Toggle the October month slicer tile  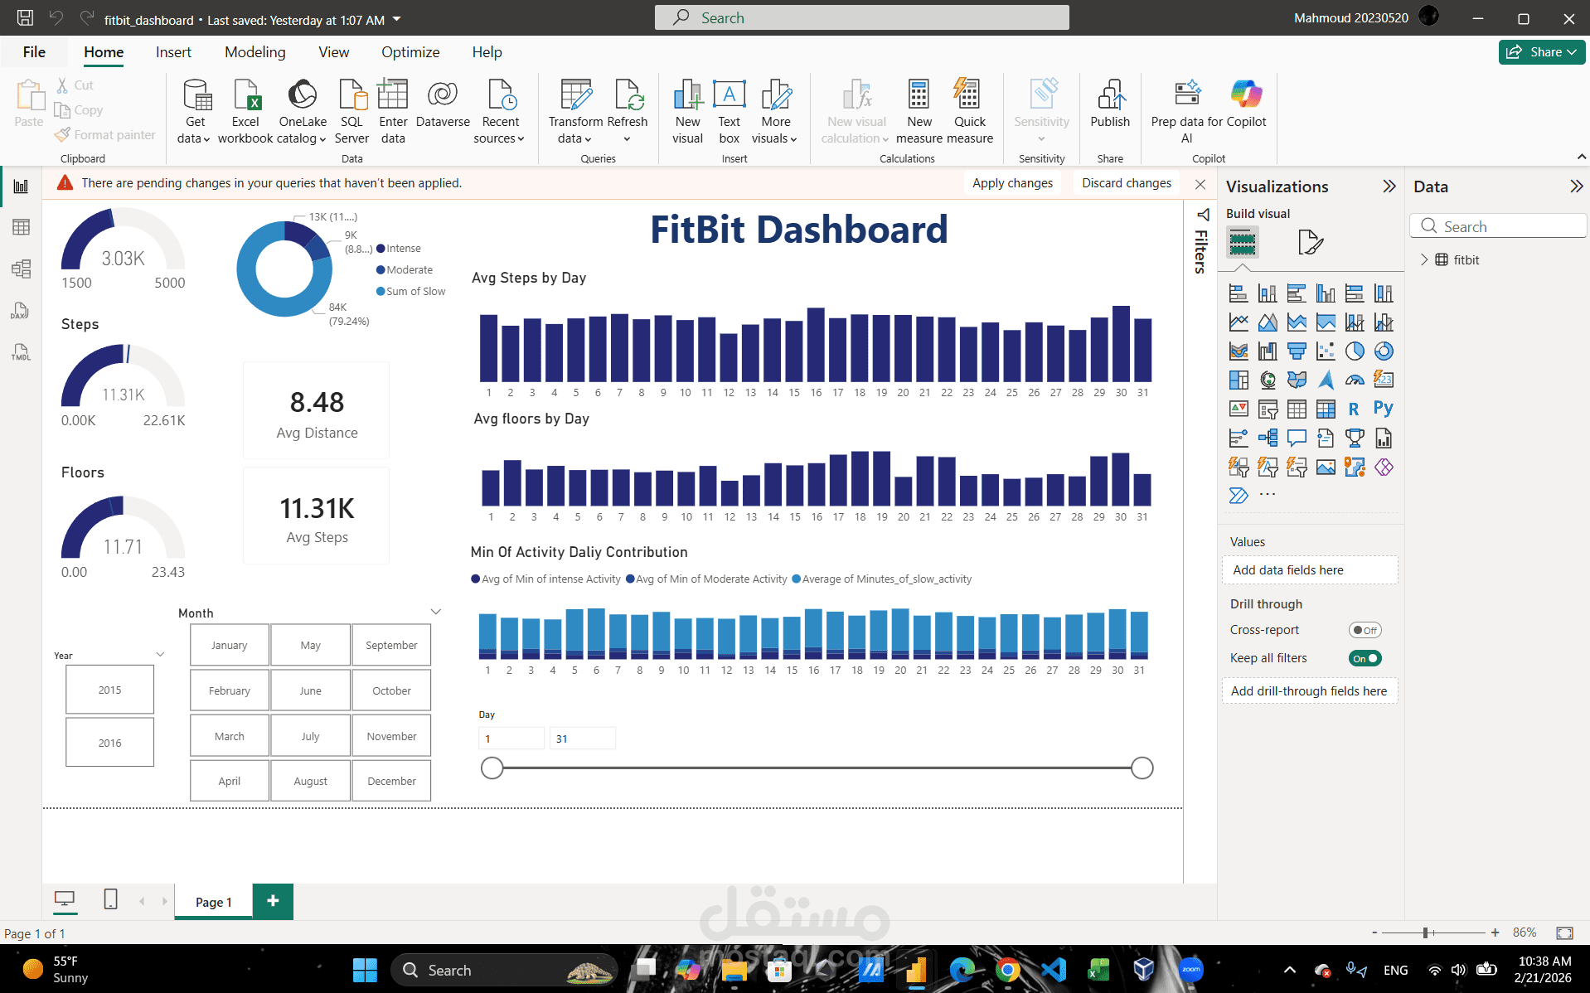pyautogui.click(x=392, y=690)
